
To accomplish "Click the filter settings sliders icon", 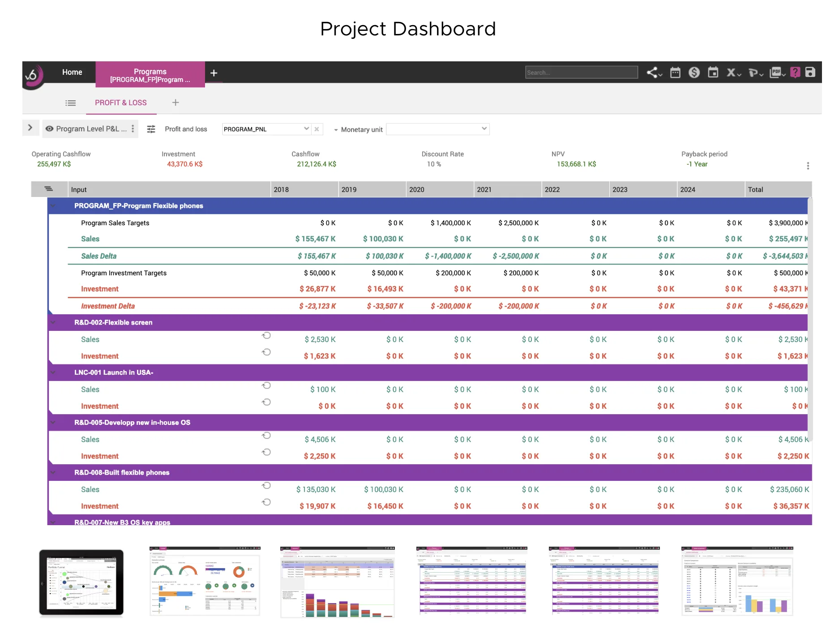I will click(151, 129).
